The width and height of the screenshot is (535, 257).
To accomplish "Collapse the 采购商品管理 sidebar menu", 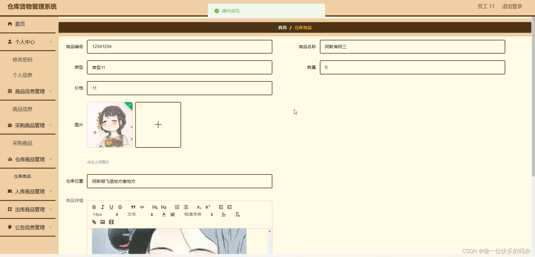I will (28, 125).
